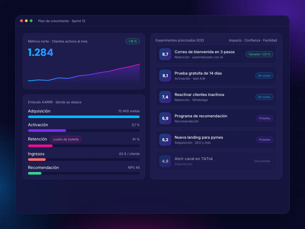This screenshot has width=305, height=229.
Task: Select the pink Retención funnel bar
Action: [x=84, y=146]
